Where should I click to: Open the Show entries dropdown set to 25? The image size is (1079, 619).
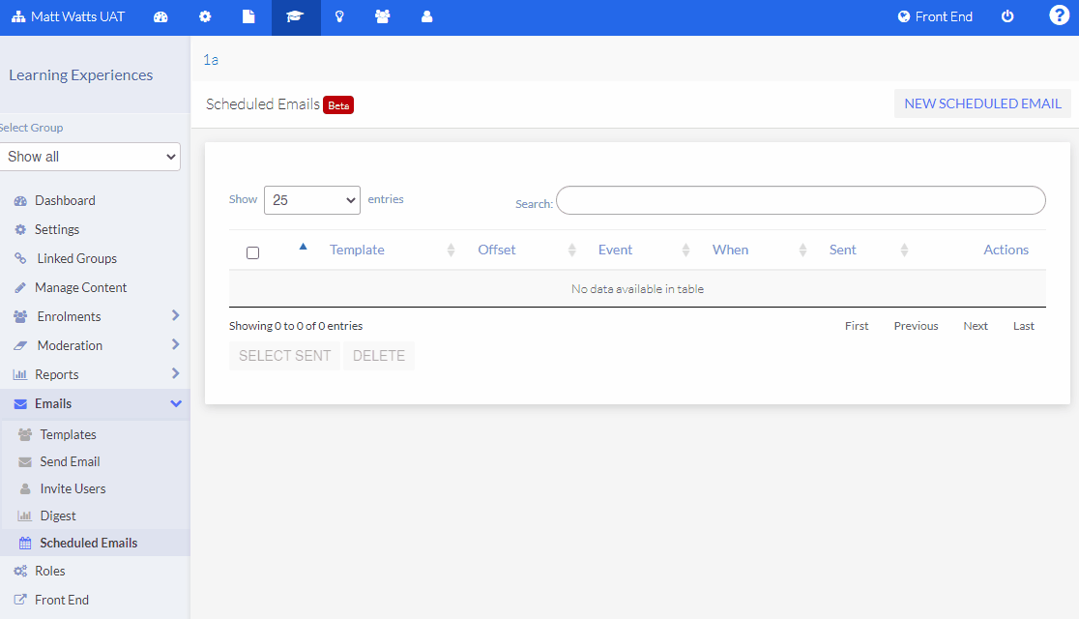(311, 199)
